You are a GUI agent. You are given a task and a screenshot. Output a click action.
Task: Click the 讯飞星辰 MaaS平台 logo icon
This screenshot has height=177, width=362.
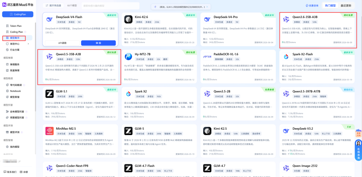[x=4, y=5]
